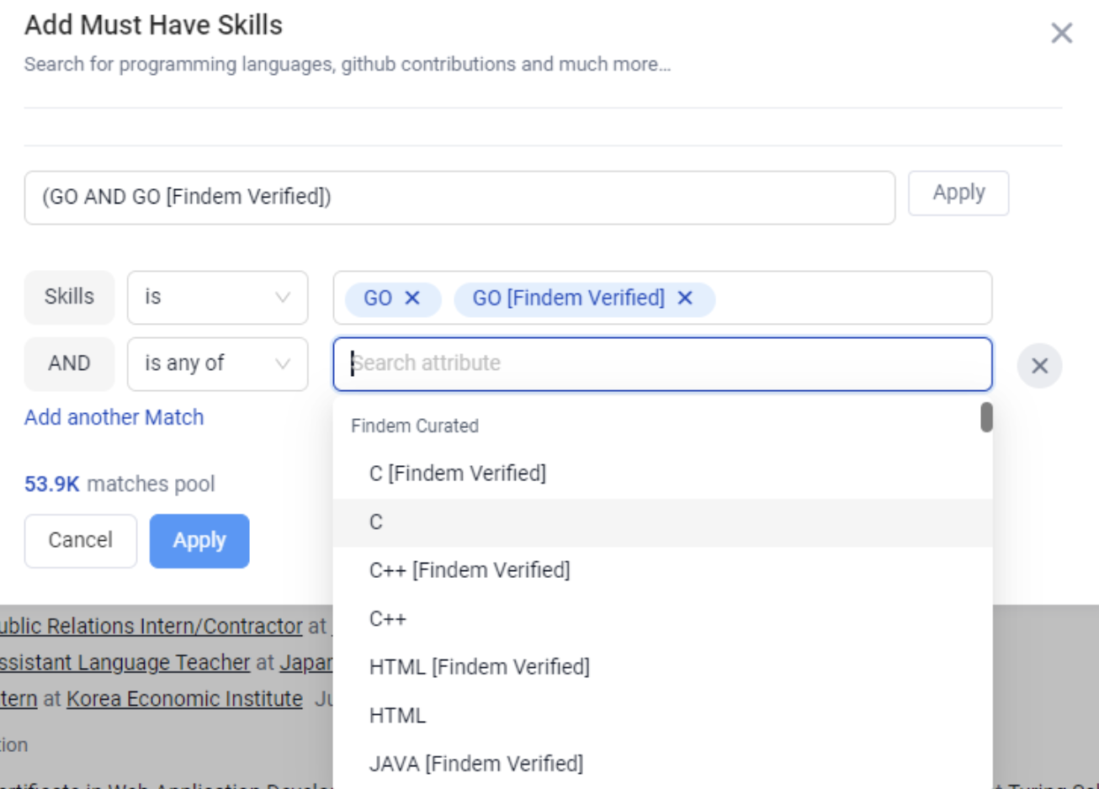Select plain C option from the list
This screenshot has height=789, width=1099.
[x=662, y=522]
